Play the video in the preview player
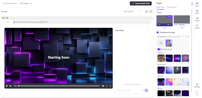Screen dimensions: 202x98 click(x=7, y=86)
